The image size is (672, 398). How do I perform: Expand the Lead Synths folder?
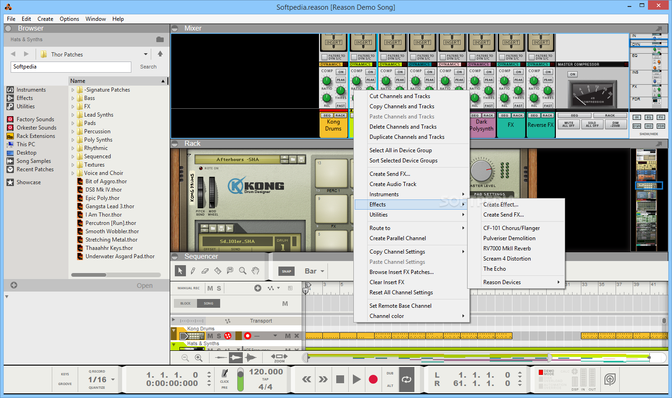click(73, 115)
